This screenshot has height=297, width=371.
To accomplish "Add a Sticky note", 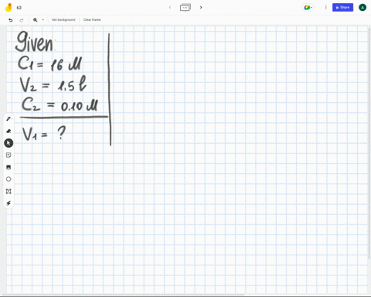I will click(x=9, y=155).
